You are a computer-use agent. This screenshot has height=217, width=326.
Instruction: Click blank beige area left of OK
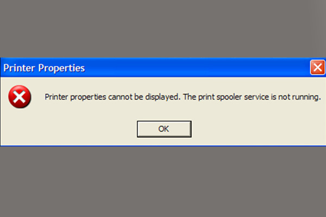coord(68,129)
